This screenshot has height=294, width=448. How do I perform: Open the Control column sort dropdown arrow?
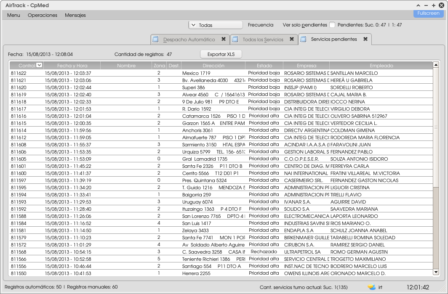tap(39, 65)
